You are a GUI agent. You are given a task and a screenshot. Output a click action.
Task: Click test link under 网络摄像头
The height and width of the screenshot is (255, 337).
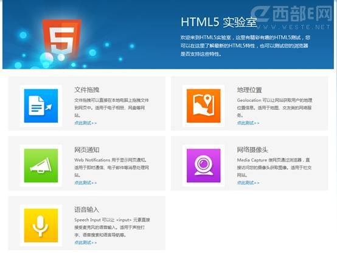pyautogui.click(x=248, y=183)
